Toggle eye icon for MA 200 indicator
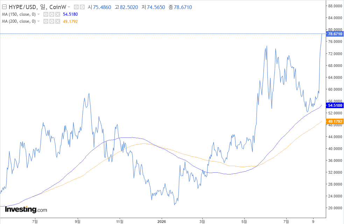This screenshot has width=344, height=224. pyautogui.click(x=45, y=21)
